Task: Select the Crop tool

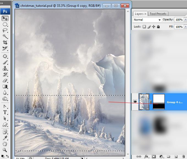Action: [x=5, y=42]
